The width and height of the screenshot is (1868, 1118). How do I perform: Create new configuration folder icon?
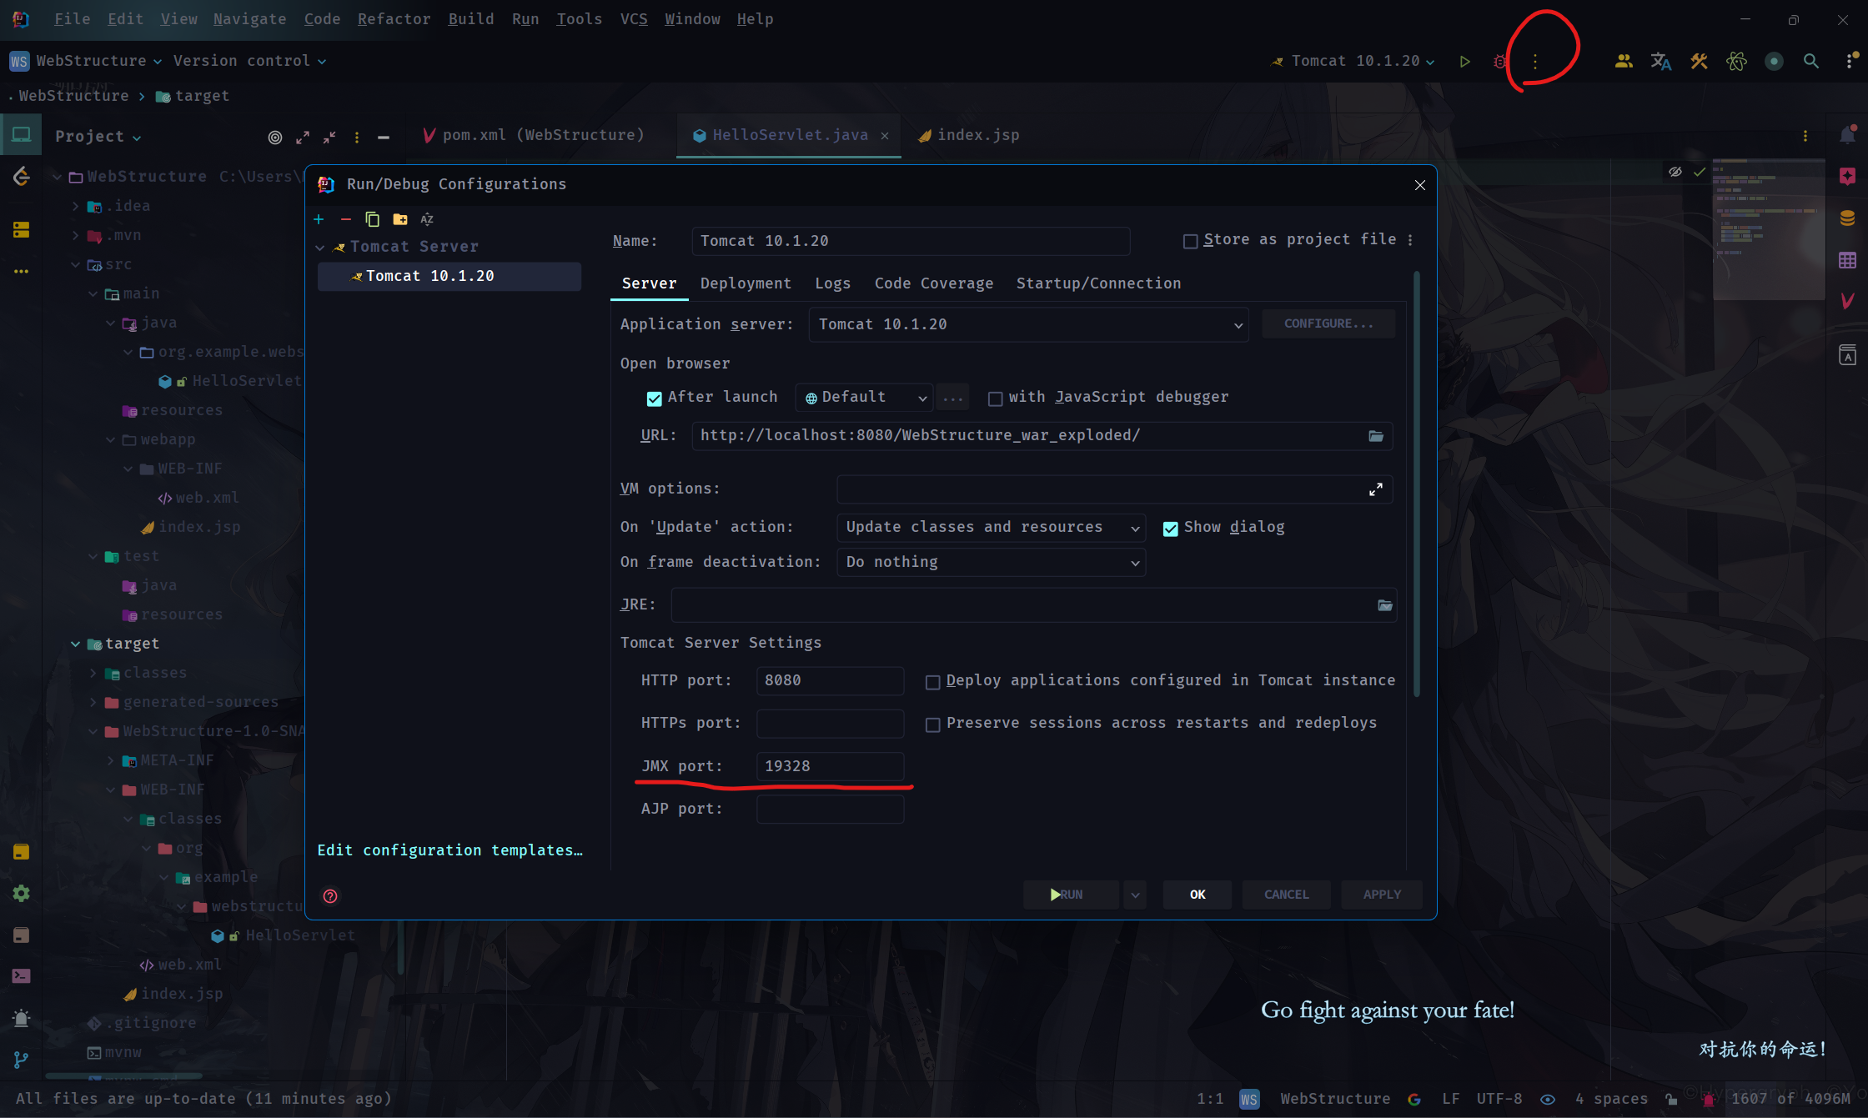(400, 219)
